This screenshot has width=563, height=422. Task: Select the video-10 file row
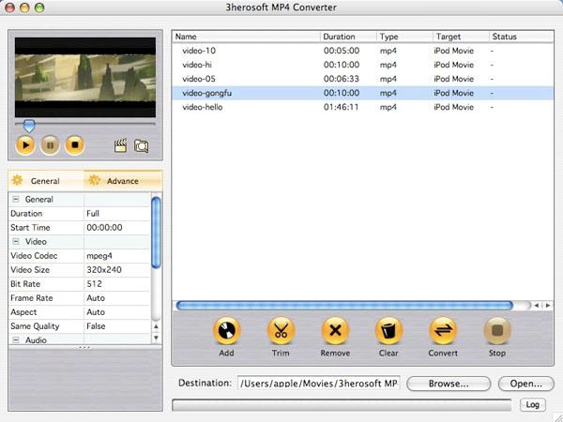coord(362,51)
